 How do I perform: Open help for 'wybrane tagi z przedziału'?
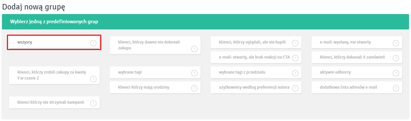tap(295, 73)
